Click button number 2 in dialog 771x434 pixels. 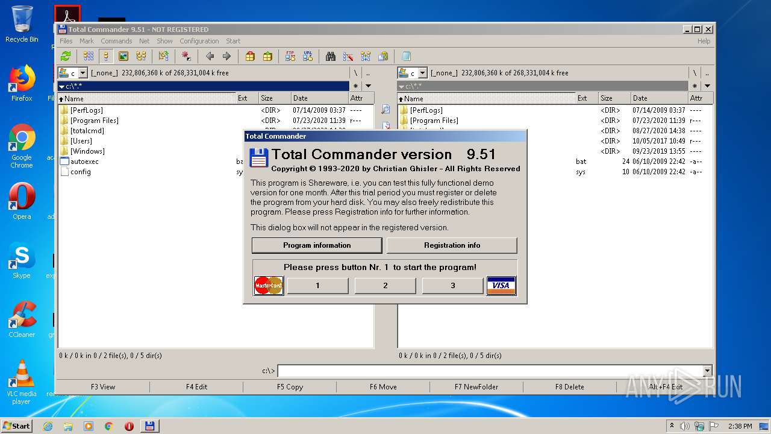385,286
